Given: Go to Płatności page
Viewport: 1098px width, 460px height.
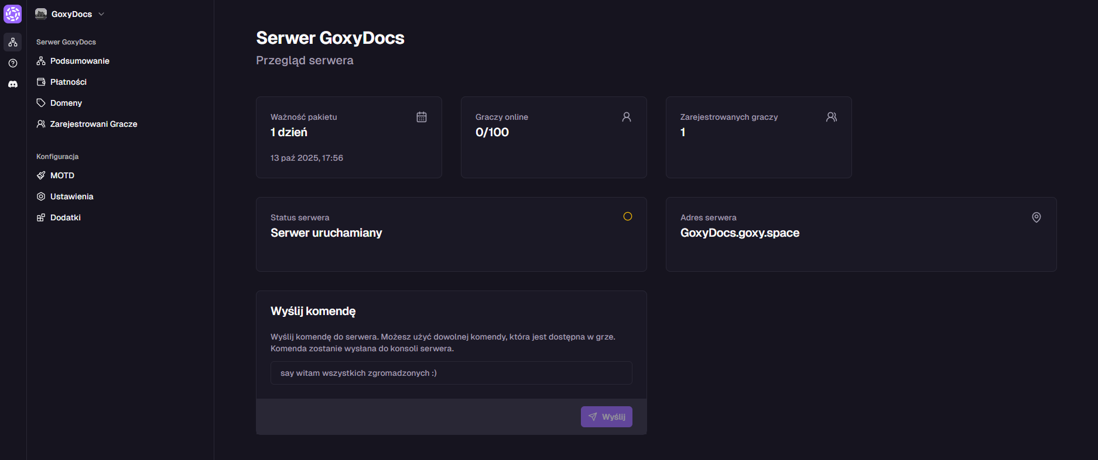Looking at the screenshot, I should click(x=68, y=82).
